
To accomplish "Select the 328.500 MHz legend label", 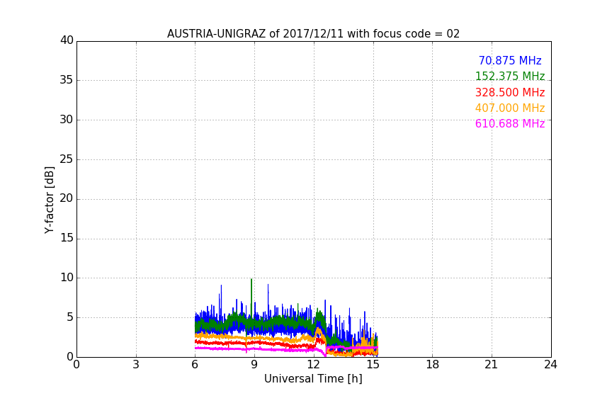I will tap(510, 92).
